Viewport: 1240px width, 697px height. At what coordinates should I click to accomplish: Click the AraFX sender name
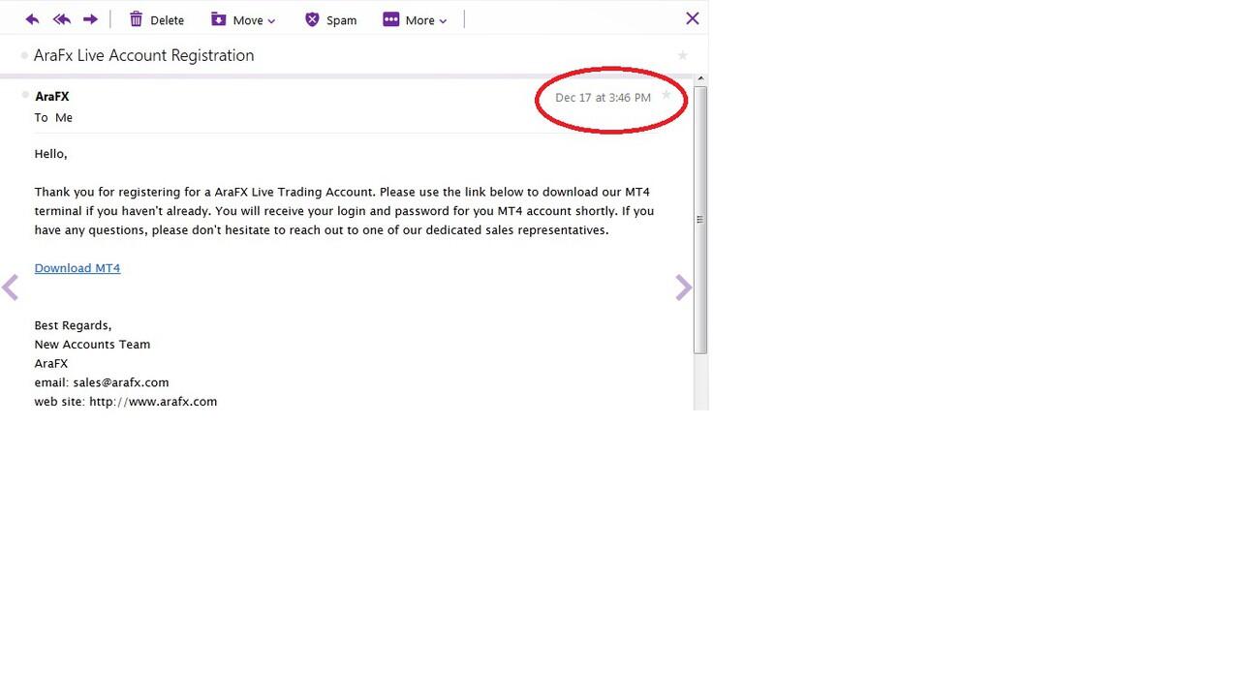click(x=52, y=97)
